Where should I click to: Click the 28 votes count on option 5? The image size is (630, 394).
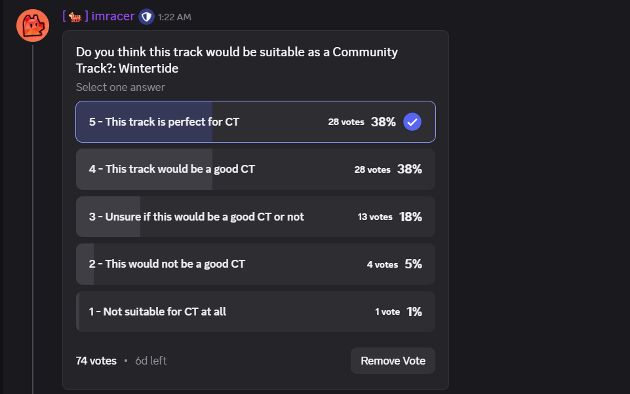[346, 122]
